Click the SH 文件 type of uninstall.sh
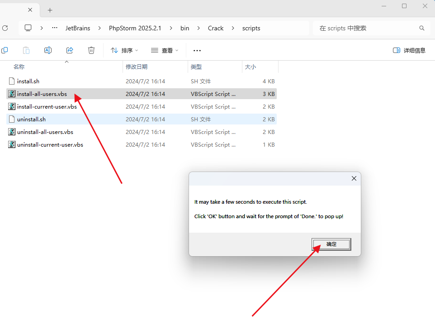Image resolution: width=435 pixels, height=325 pixels. click(201, 119)
